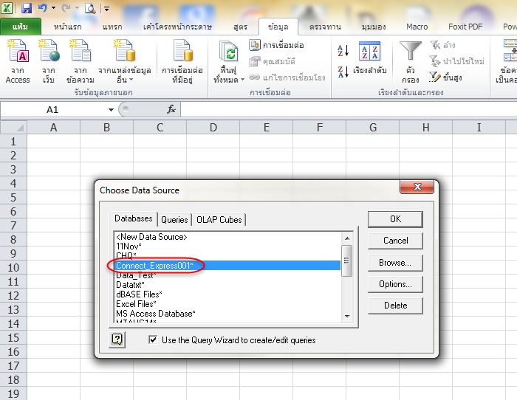This screenshot has width=517, height=400.
Task: Click the Print Preview icon
Action: (x=90, y=8)
